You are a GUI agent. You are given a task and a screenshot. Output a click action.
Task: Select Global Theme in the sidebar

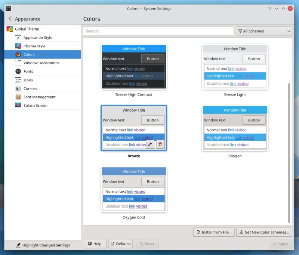point(27,29)
